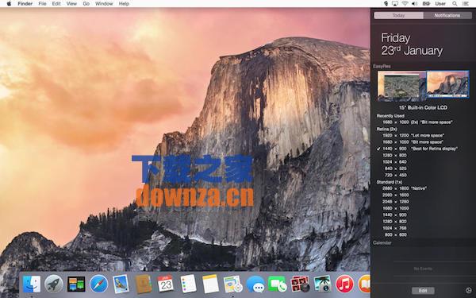Click the Friday 23rd January date heading
The height and width of the screenshot is (298, 476).
tap(412, 45)
